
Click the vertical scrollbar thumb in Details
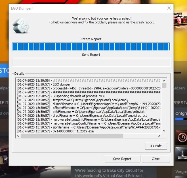pos(164,86)
